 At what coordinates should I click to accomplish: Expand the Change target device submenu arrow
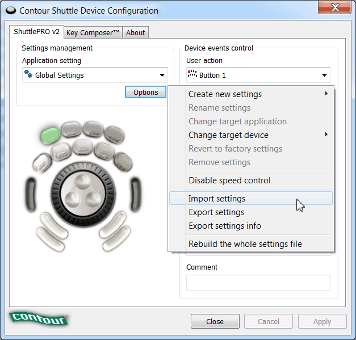tap(326, 135)
